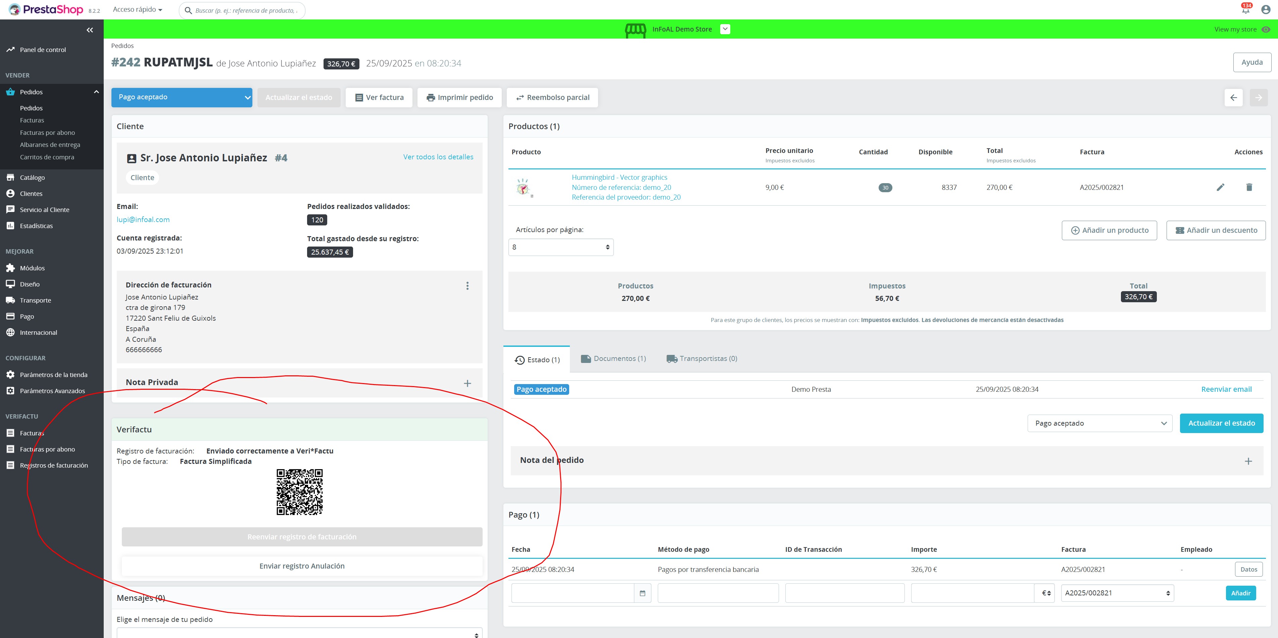Click View my store eye icon

(x=1266, y=29)
